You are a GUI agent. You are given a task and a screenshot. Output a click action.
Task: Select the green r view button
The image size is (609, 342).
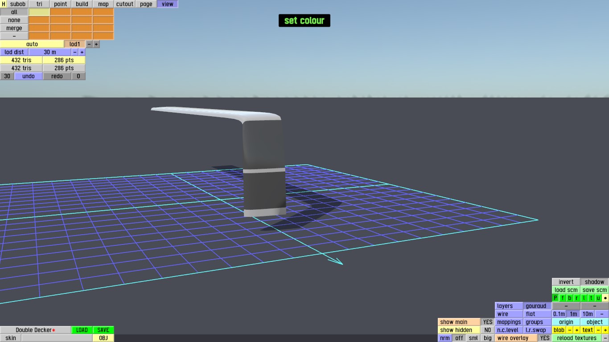click(577, 298)
